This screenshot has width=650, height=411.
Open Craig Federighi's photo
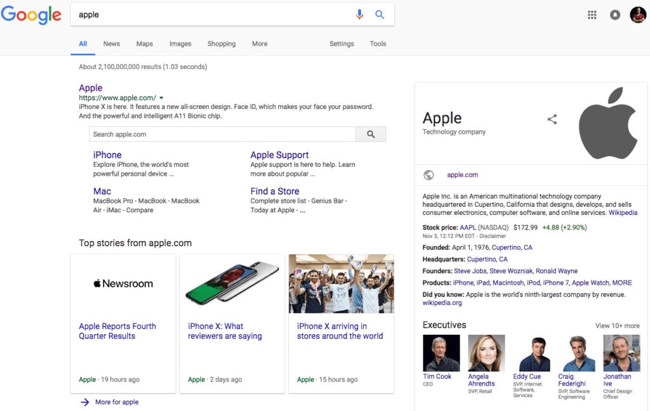[x=576, y=353]
